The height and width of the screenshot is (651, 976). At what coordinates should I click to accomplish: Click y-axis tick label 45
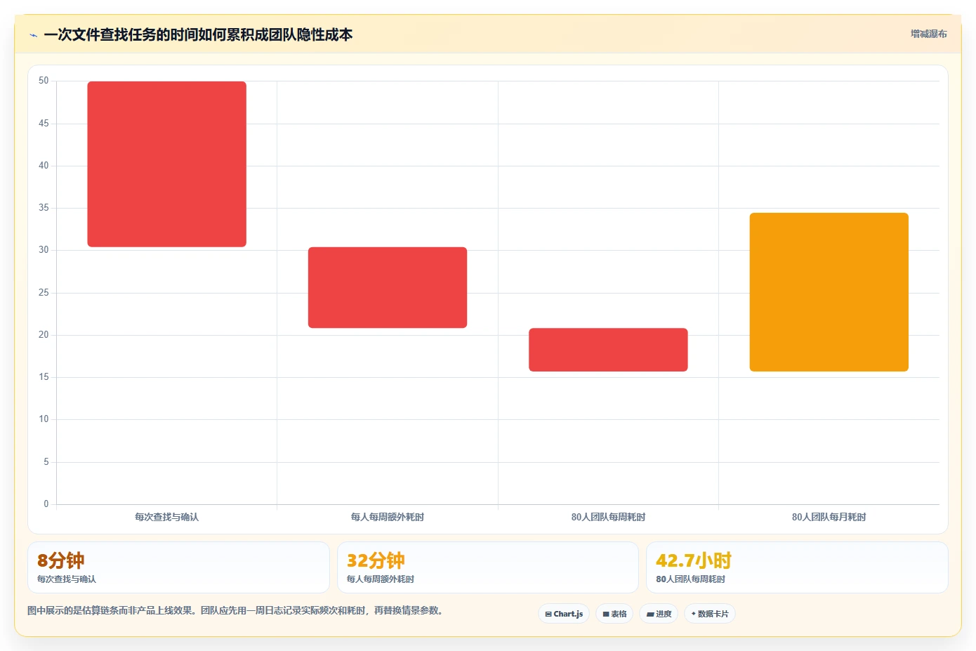44,124
